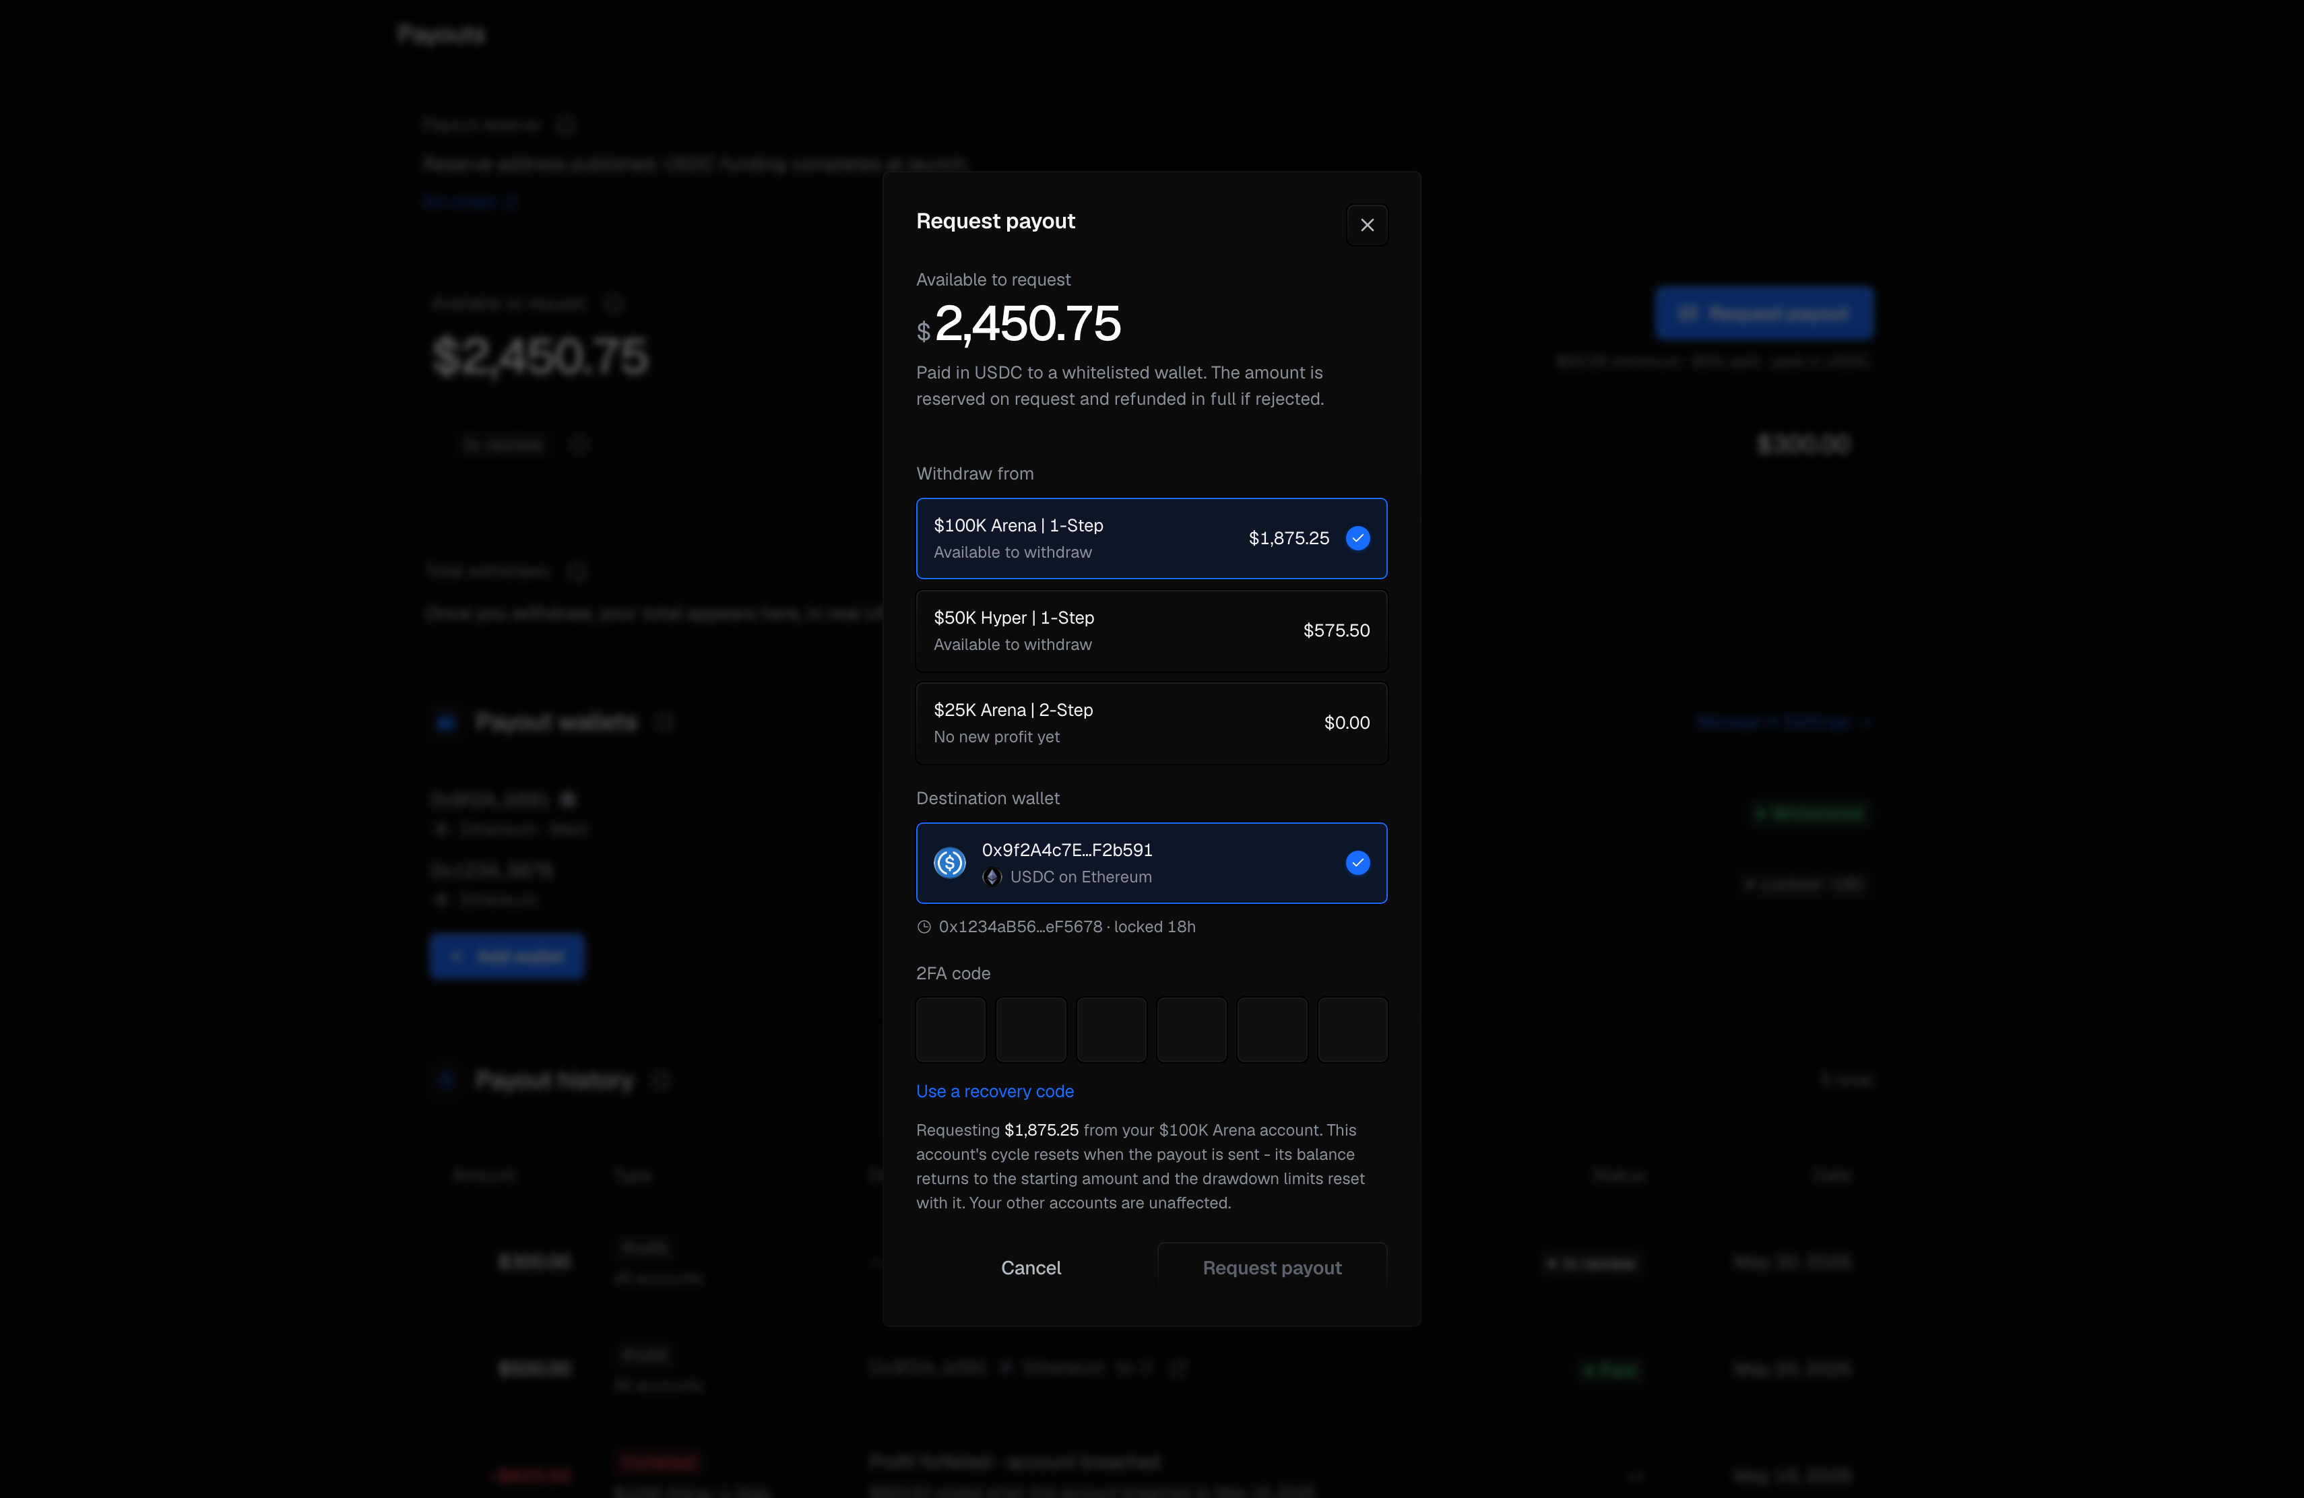Click the $1,875.25 amount on Arena row
This screenshot has height=1498, width=2304.
[x=1289, y=538]
